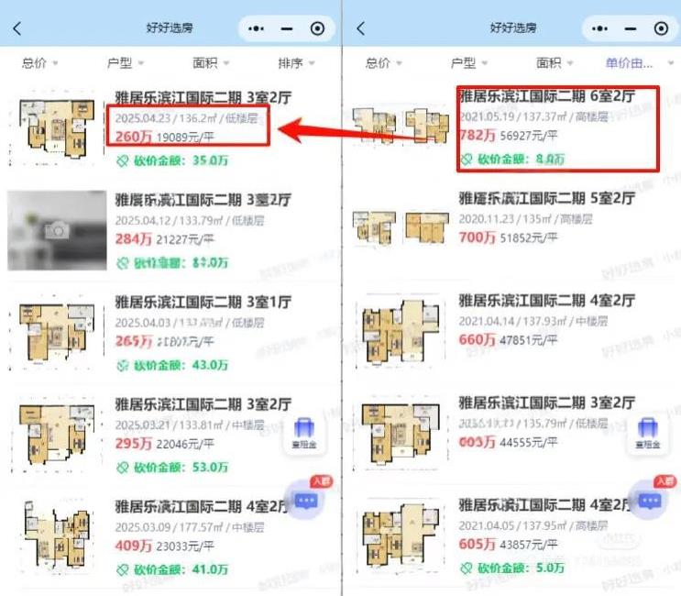Minimize the right mini program

(x=631, y=29)
